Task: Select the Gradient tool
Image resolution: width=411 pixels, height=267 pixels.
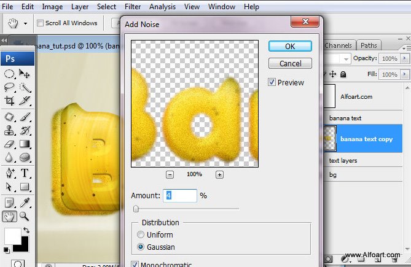Action: (x=25, y=144)
